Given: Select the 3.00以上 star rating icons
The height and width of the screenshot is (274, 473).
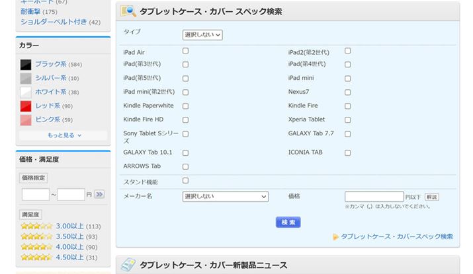Looking at the screenshot, I should (36, 226).
